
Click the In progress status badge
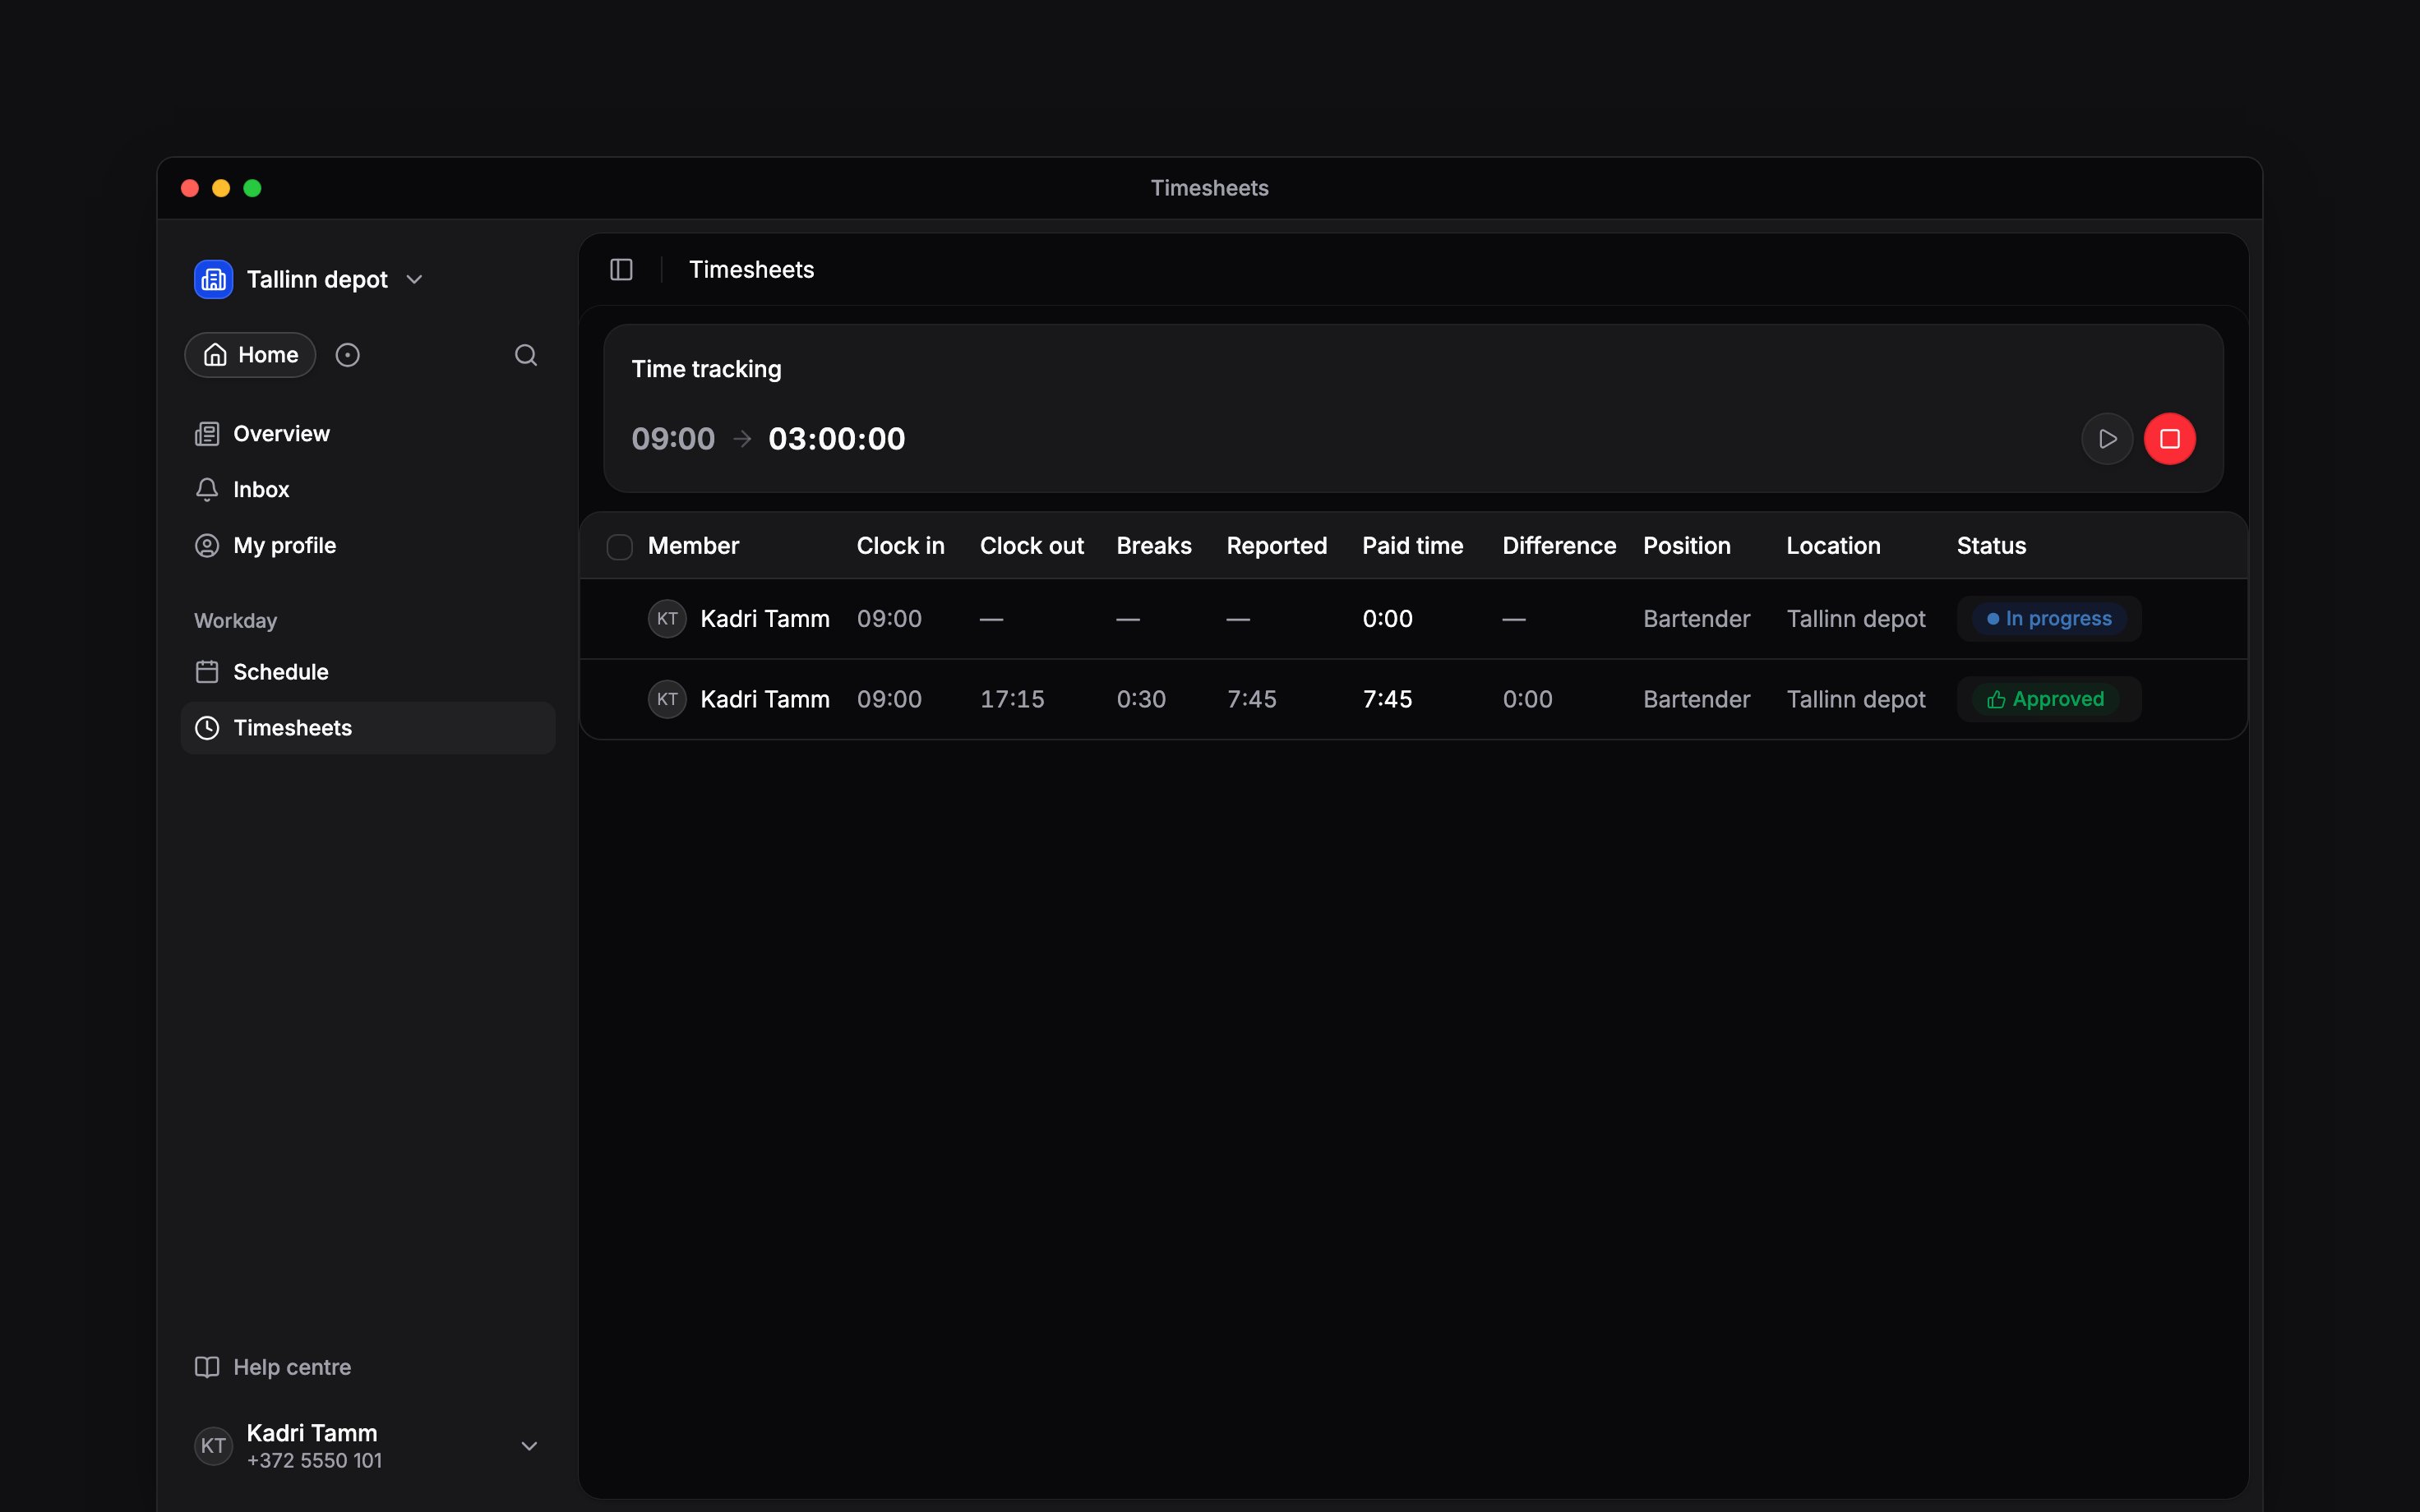point(2049,619)
